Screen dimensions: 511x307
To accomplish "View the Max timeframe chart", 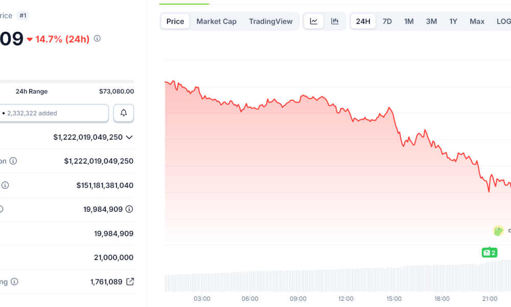I will pos(477,21).
